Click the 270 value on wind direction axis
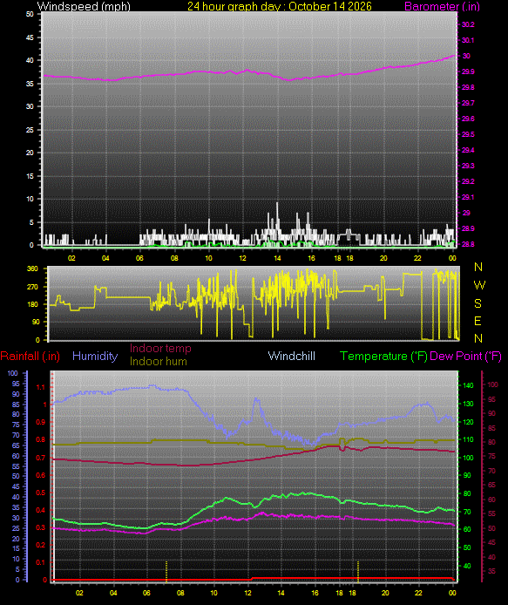 click(33, 287)
